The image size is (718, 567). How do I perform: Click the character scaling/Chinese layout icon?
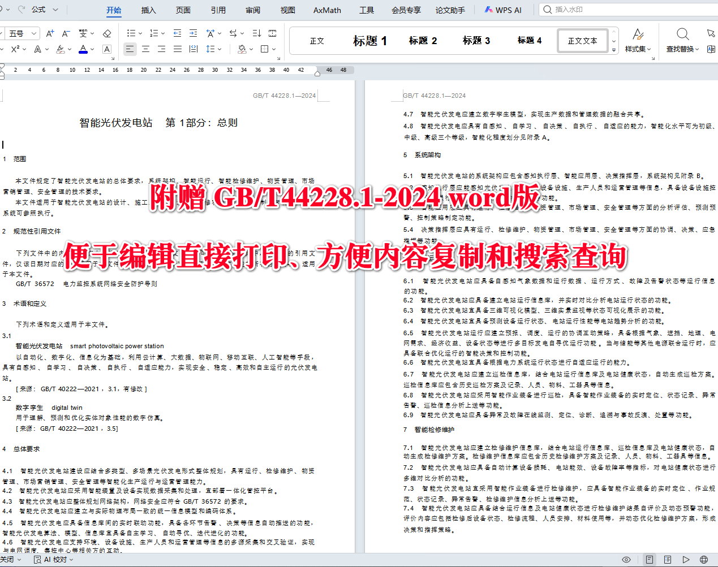[210, 33]
